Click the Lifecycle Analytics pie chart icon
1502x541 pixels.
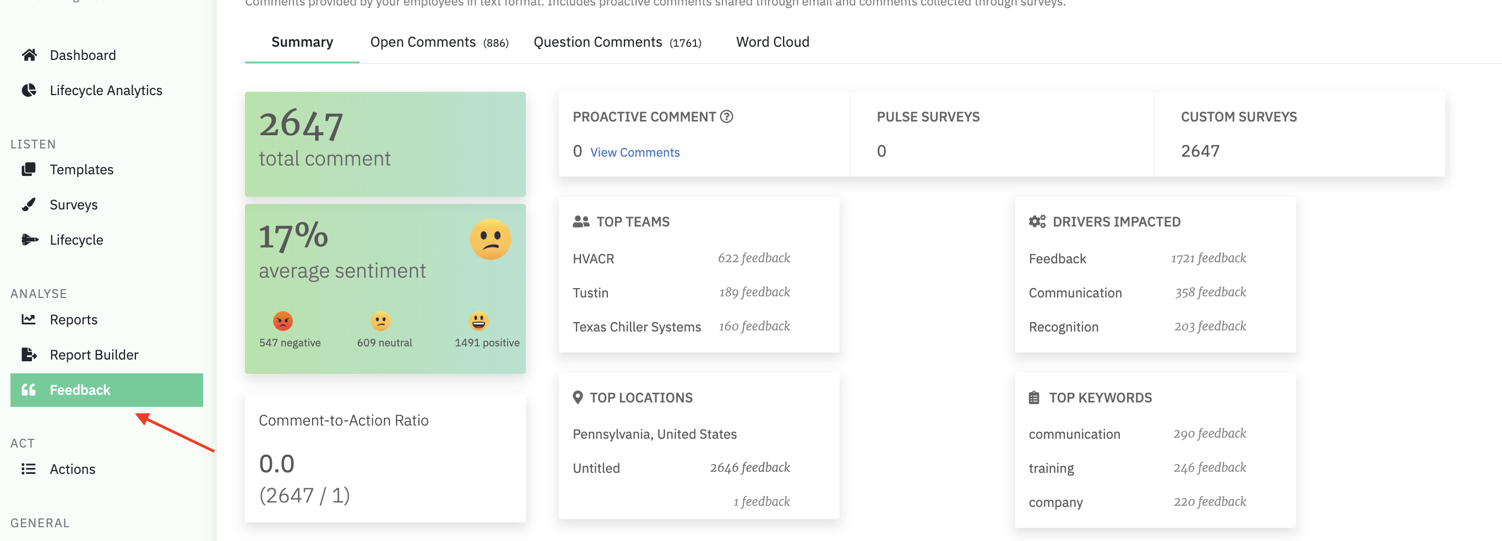point(29,90)
